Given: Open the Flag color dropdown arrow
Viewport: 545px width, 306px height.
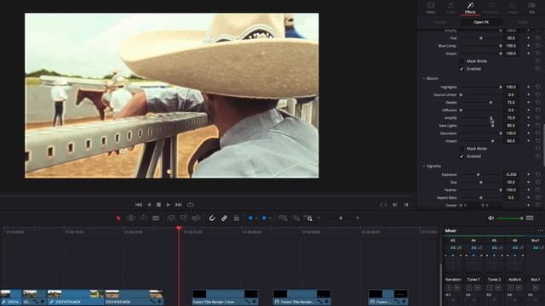Looking at the screenshot, I should 256,218.
